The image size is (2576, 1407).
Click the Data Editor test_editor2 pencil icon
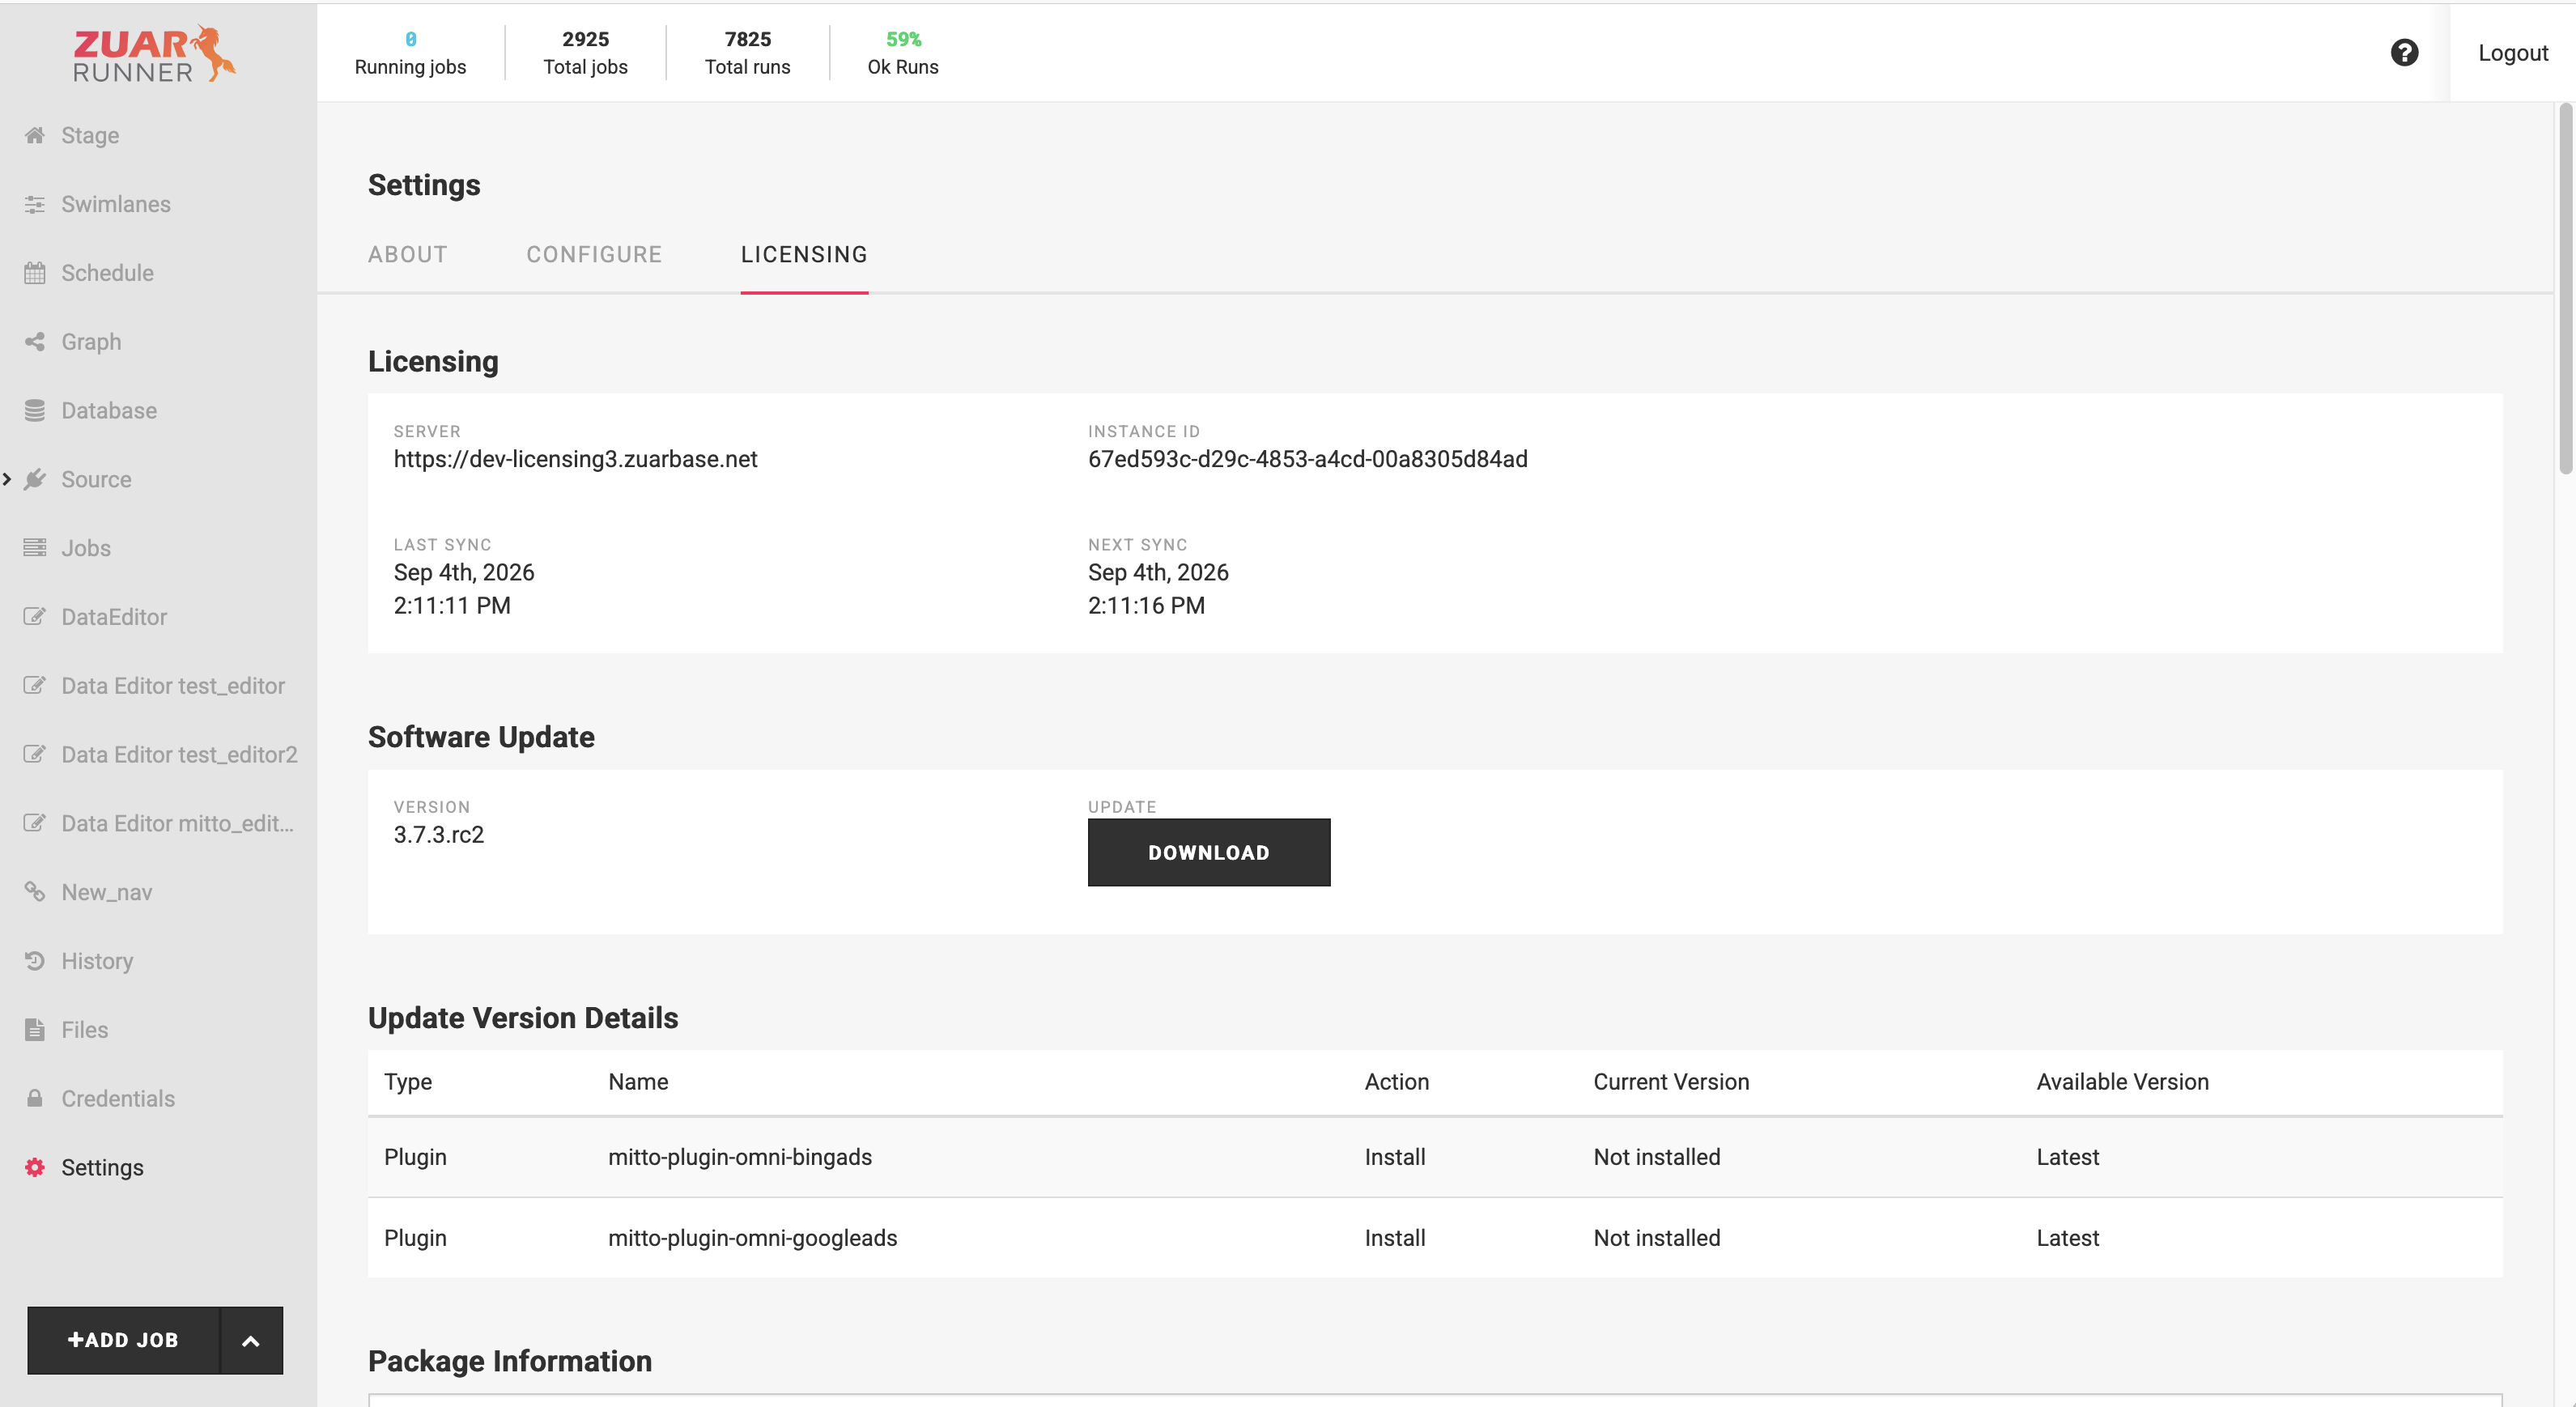35,755
